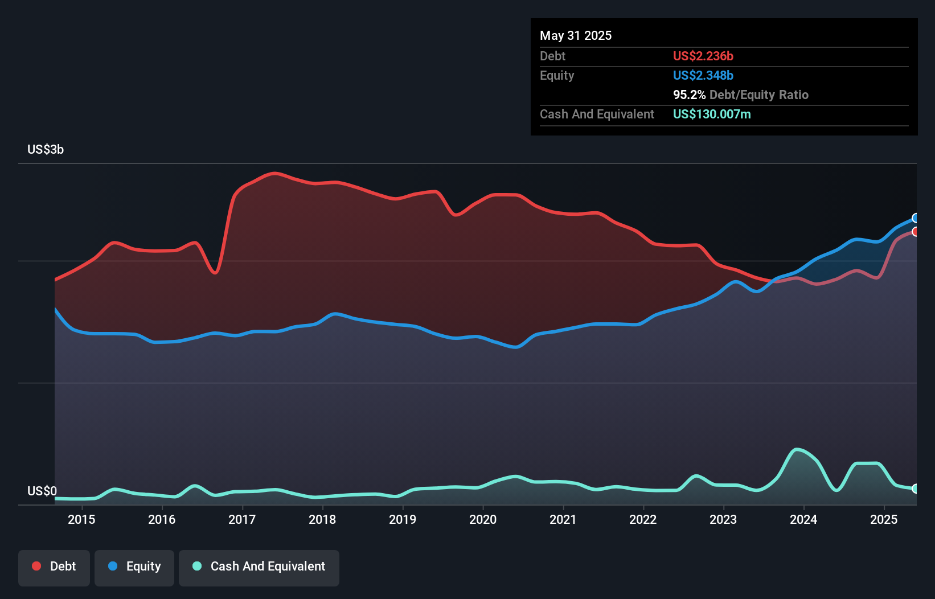
Task: Select the teal Cash endpoint marker
Action: pos(916,489)
